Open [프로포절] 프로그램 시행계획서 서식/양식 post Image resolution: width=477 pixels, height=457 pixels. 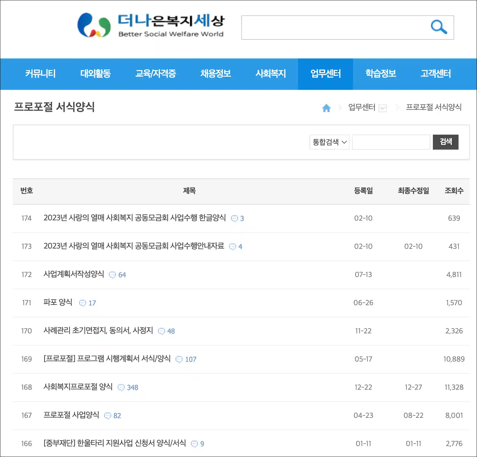107,359
